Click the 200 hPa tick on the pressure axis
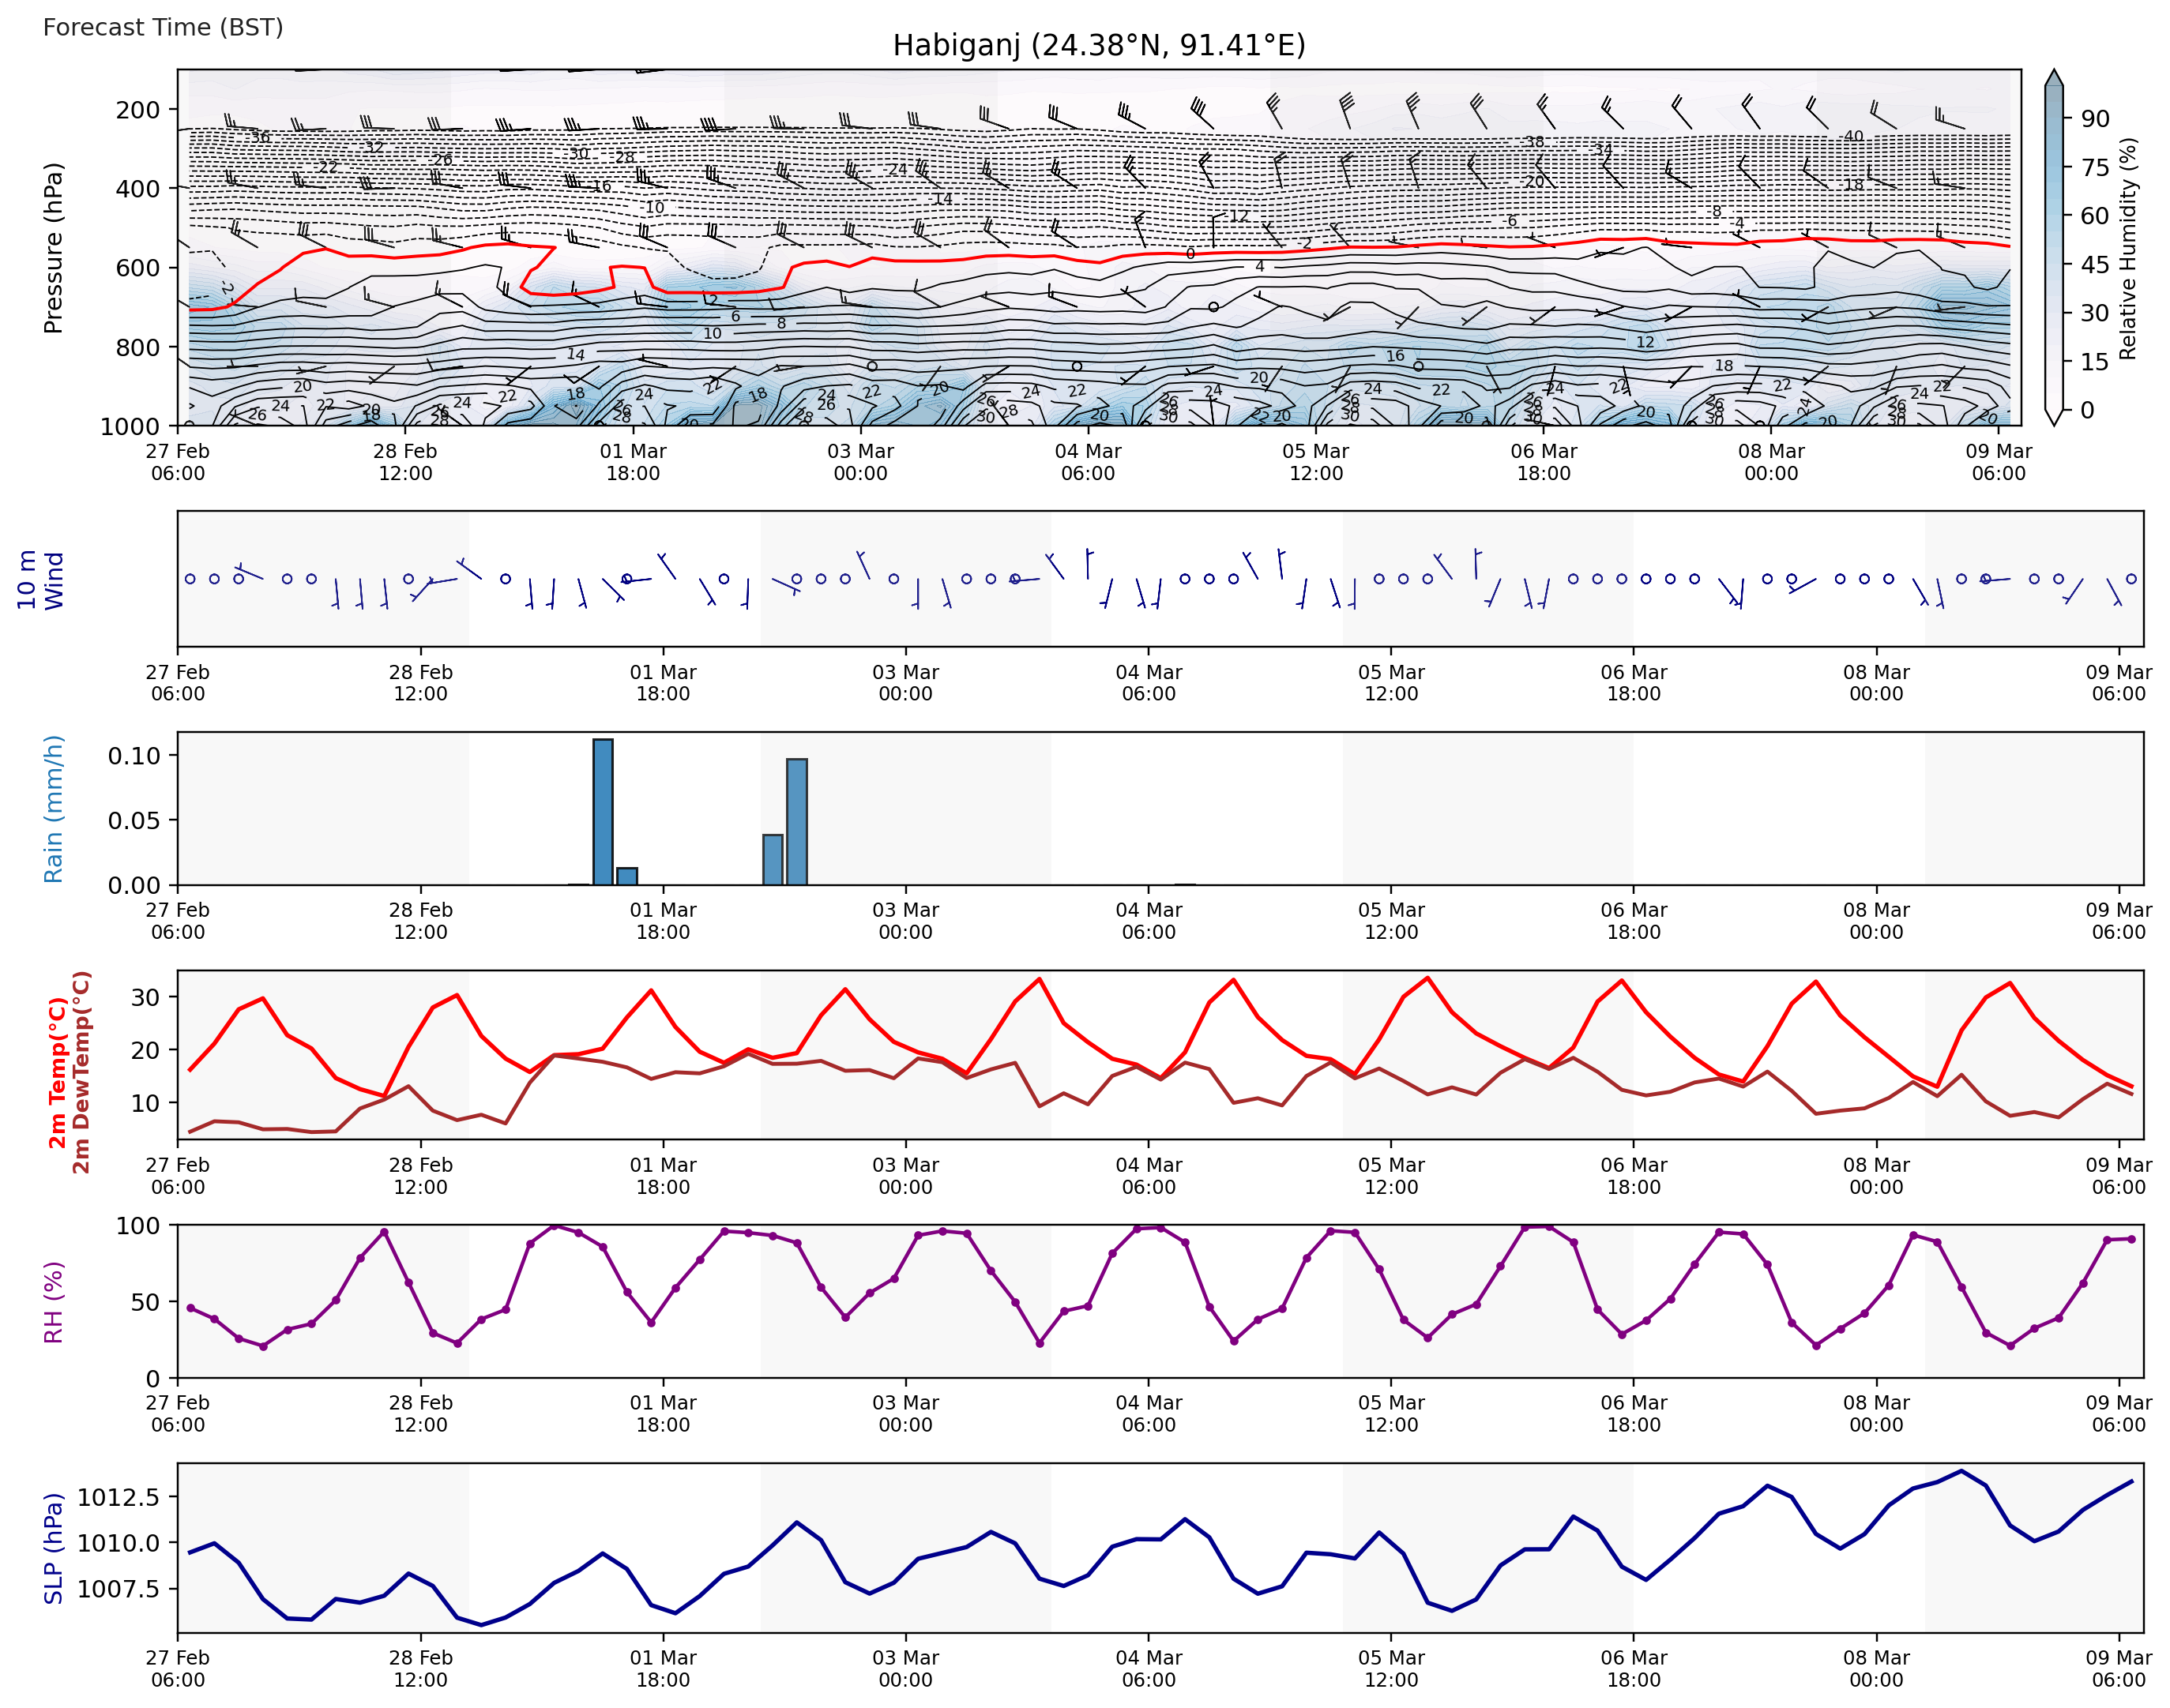This screenshot has width=2170, height=1708. pos(137,110)
